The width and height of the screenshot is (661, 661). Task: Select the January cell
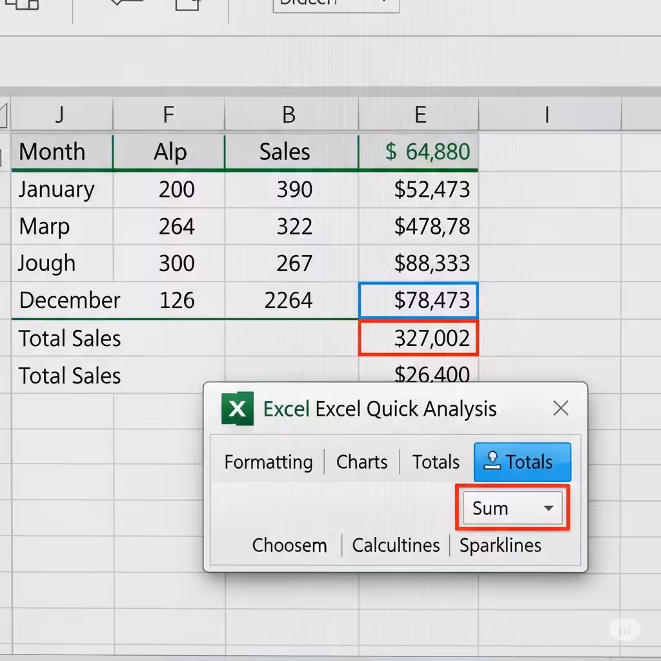[x=62, y=189]
